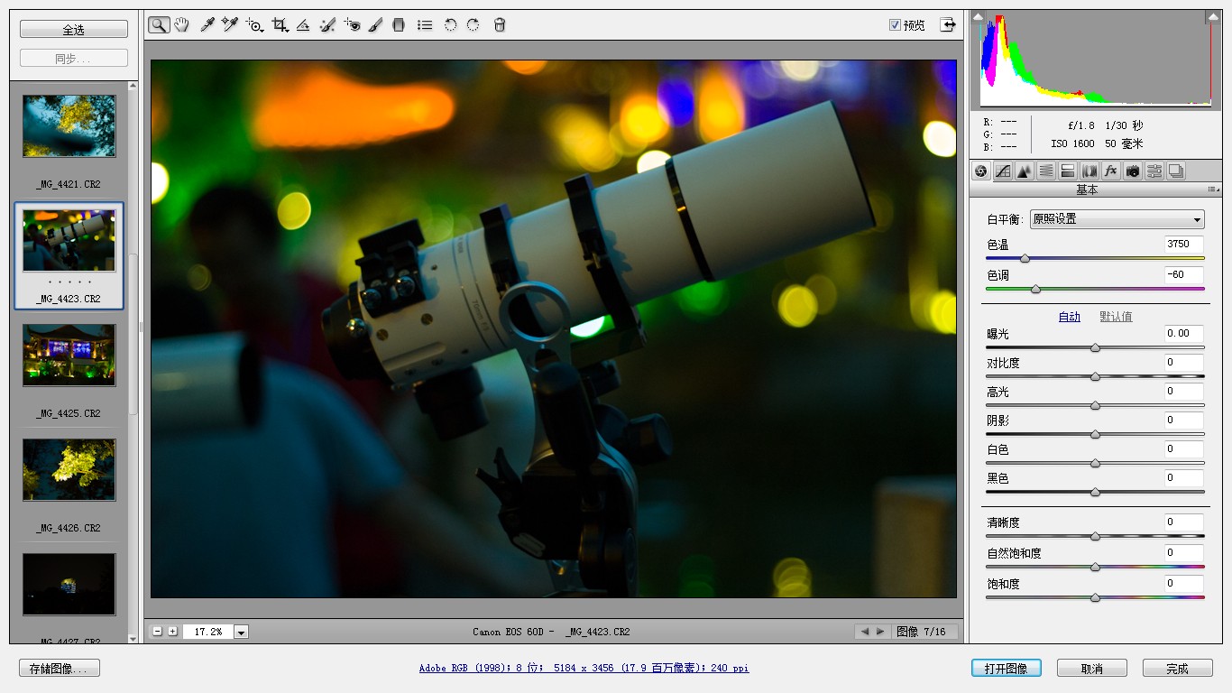Open the HSL / Grayscale panel tab
The height and width of the screenshot is (693, 1232).
pyautogui.click(x=1046, y=171)
